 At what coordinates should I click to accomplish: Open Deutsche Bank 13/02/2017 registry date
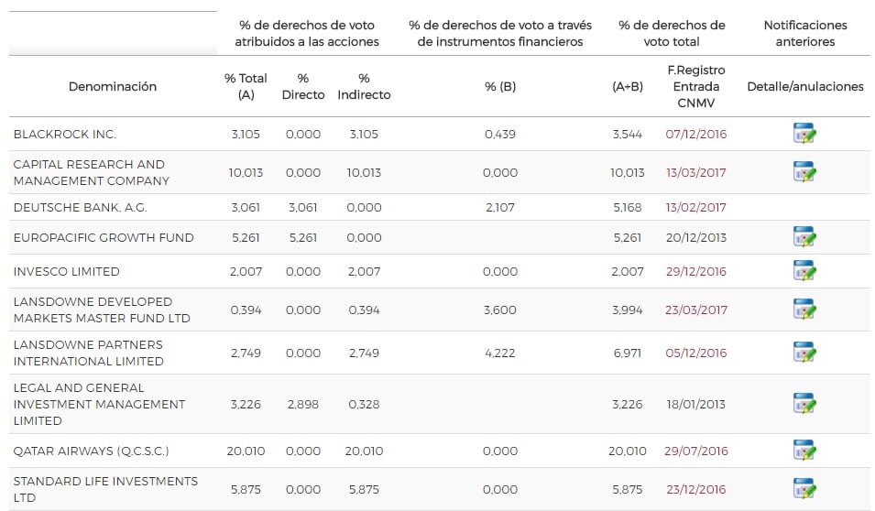coord(696,207)
